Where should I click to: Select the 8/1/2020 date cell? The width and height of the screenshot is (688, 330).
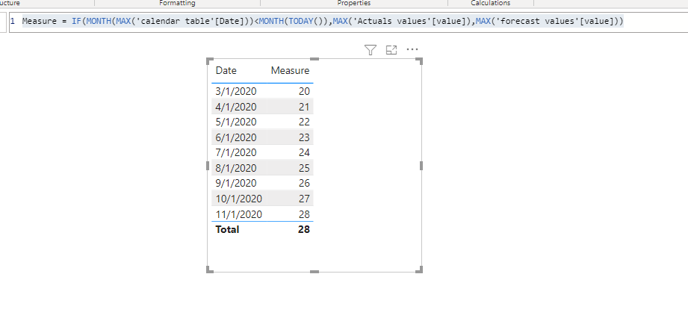(x=236, y=168)
